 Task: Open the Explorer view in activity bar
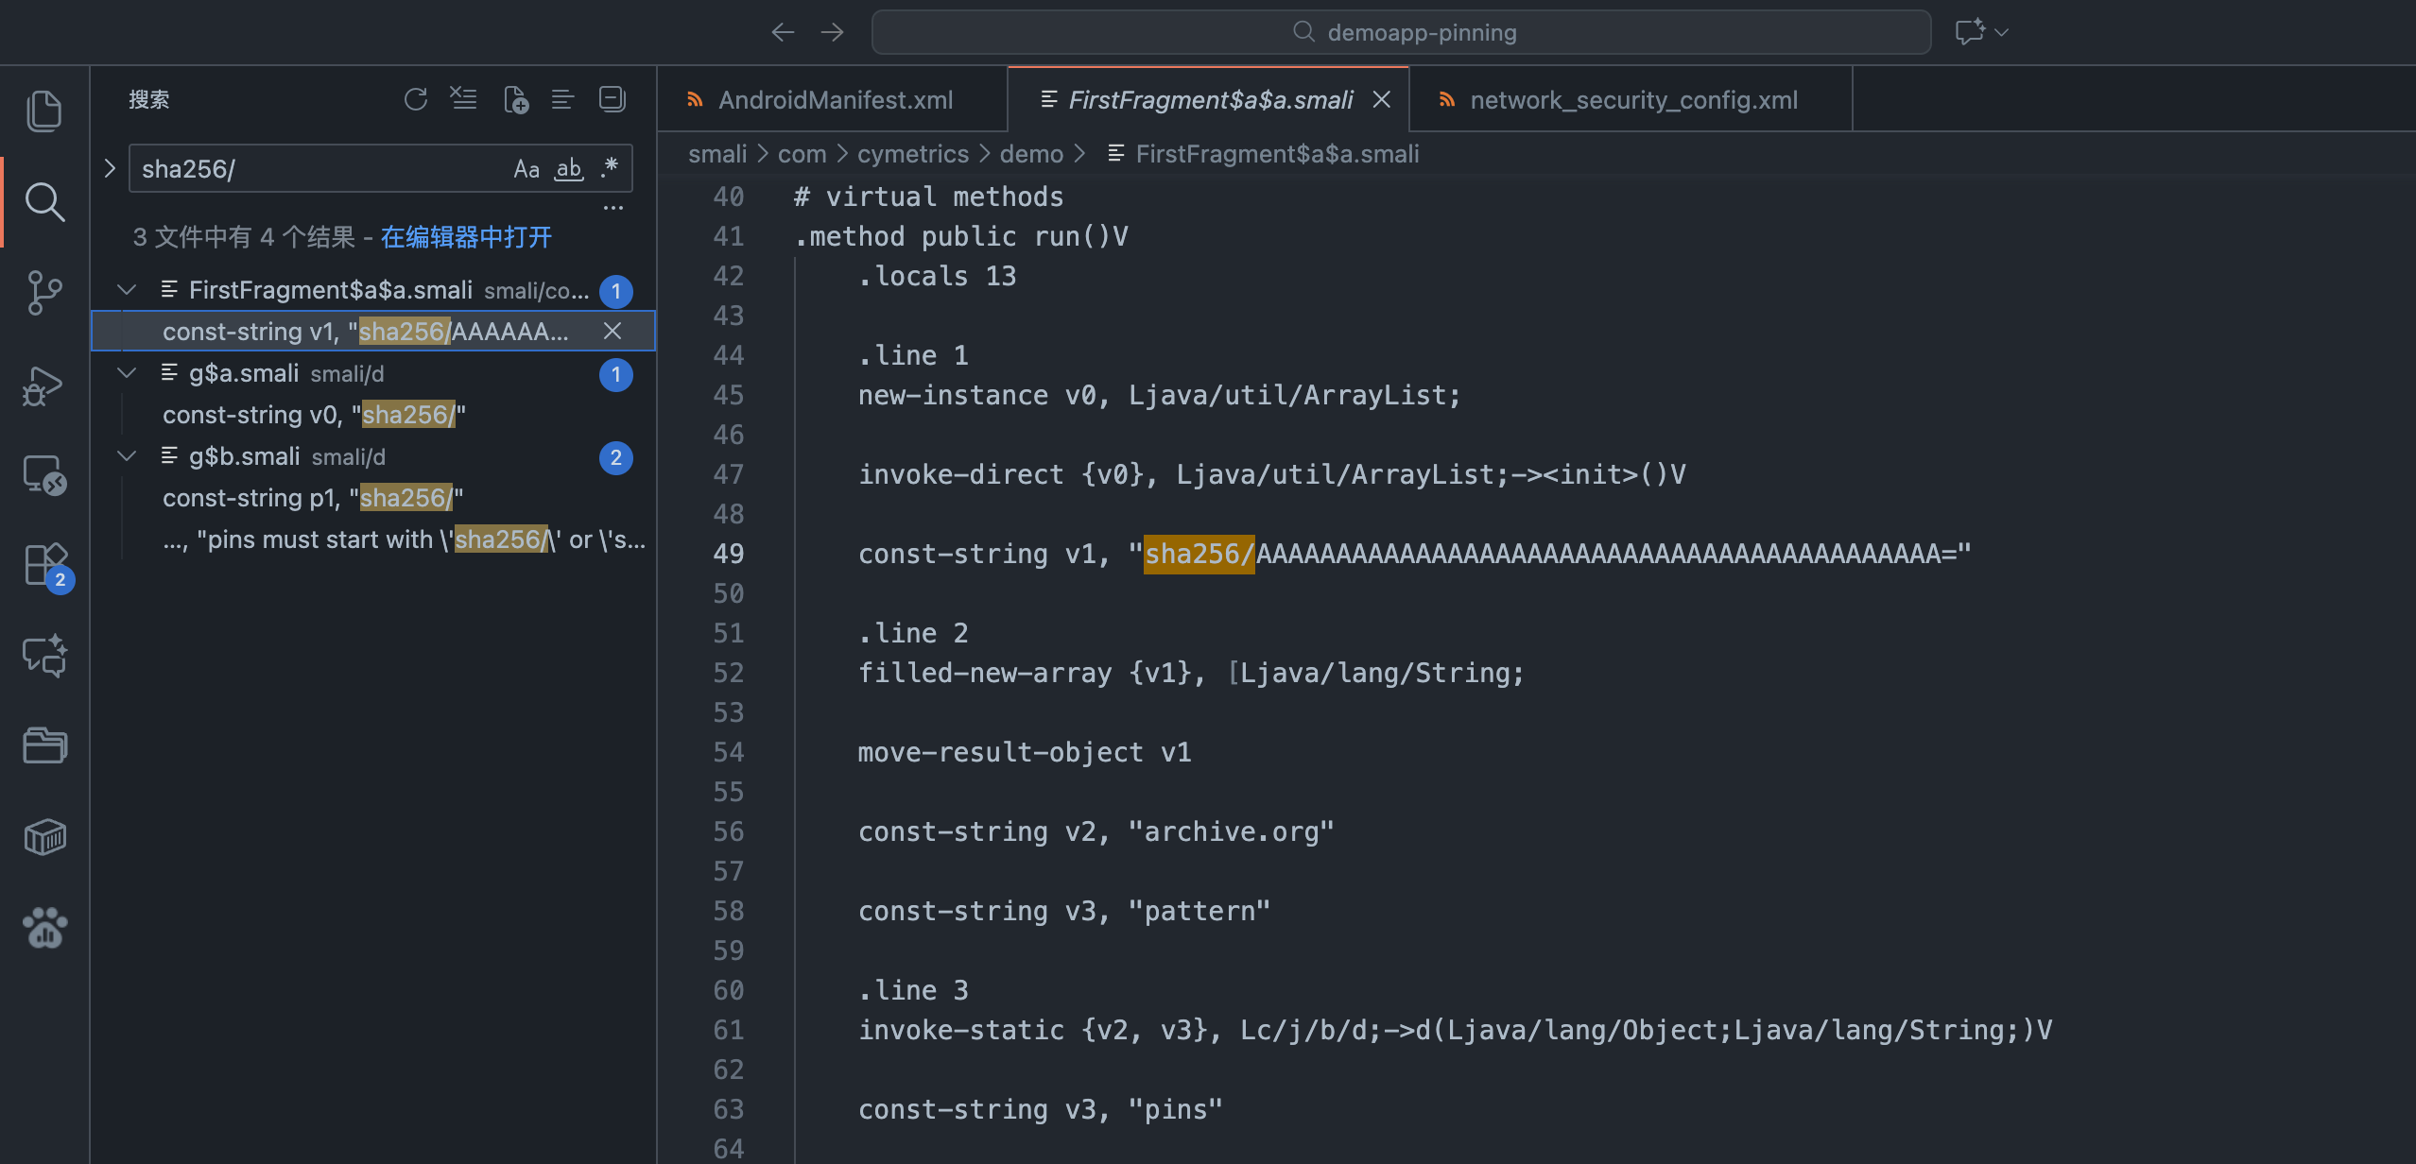point(44,111)
